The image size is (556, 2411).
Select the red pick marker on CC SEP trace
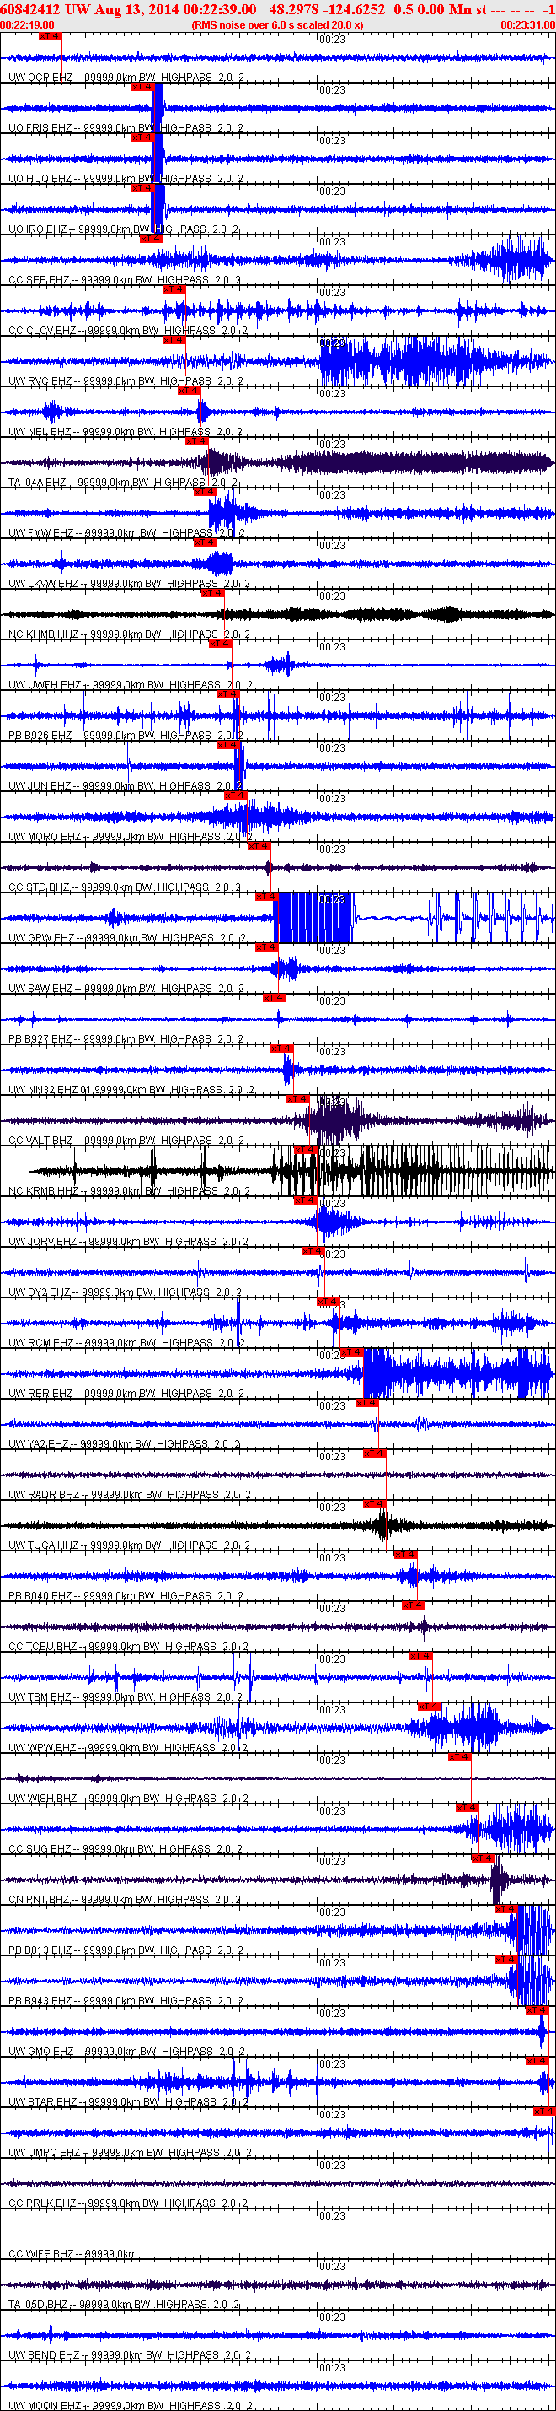coord(152,239)
